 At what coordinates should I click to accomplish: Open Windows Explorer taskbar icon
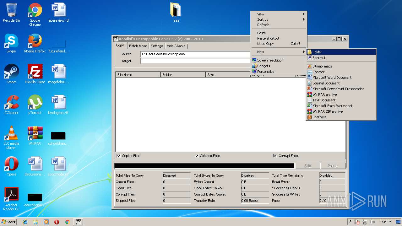(x=35, y=222)
